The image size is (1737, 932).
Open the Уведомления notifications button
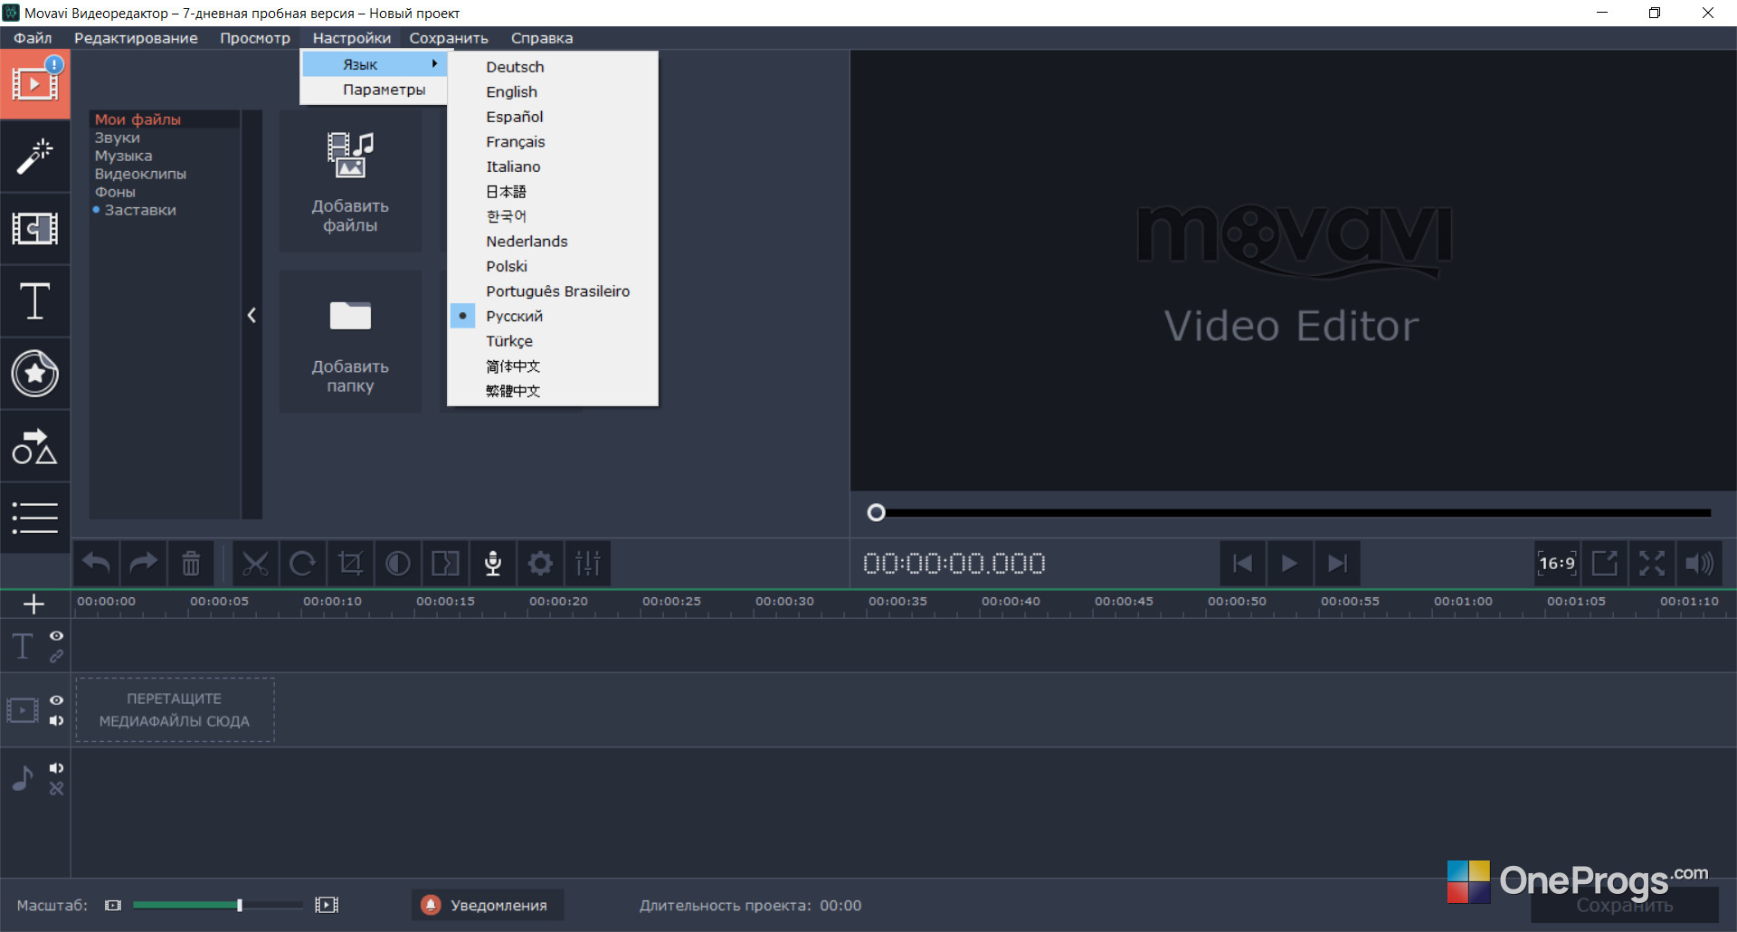488,905
